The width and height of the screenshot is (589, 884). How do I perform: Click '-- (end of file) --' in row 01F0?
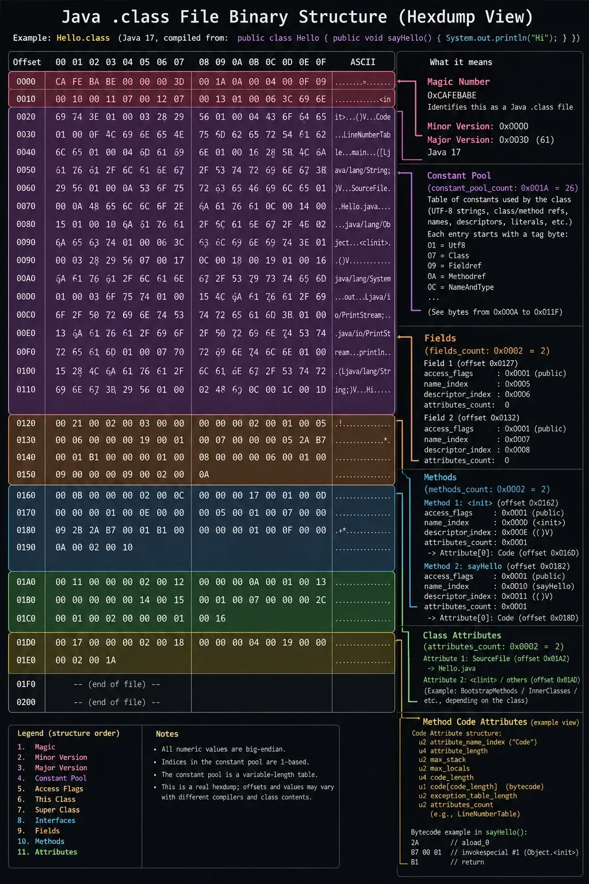pos(117,684)
